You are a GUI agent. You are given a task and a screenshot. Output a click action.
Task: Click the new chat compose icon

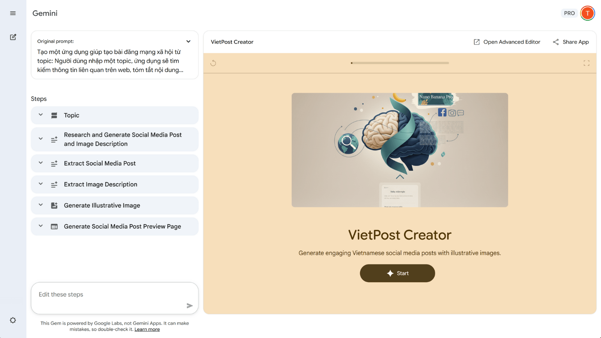(x=13, y=37)
